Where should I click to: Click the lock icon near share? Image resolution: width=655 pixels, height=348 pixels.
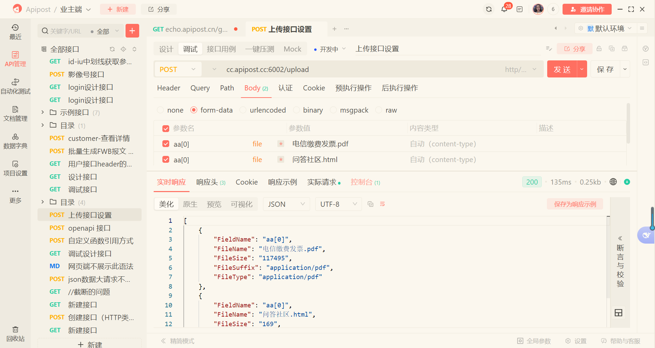[599, 49]
